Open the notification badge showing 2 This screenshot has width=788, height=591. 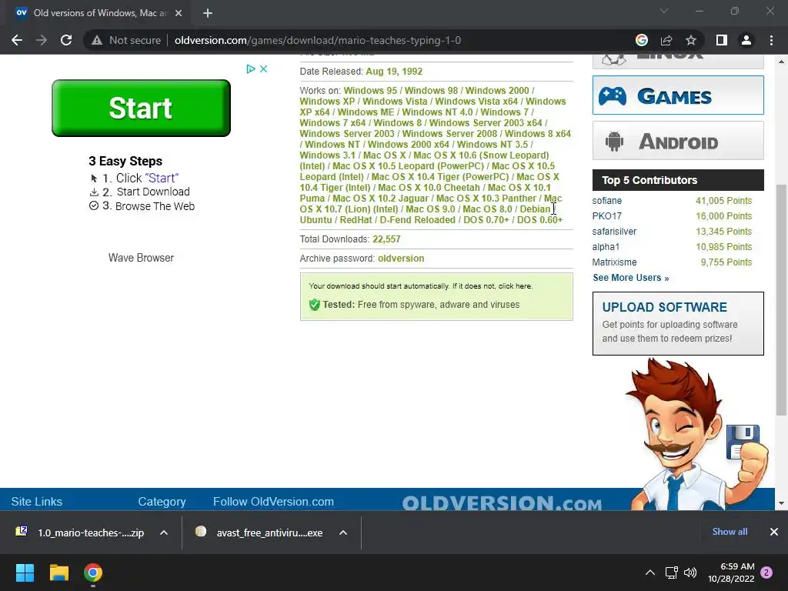coord(766,573)
